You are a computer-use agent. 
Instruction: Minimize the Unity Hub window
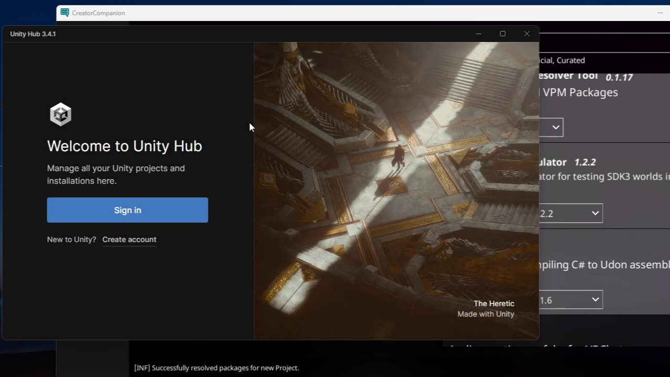478,34
